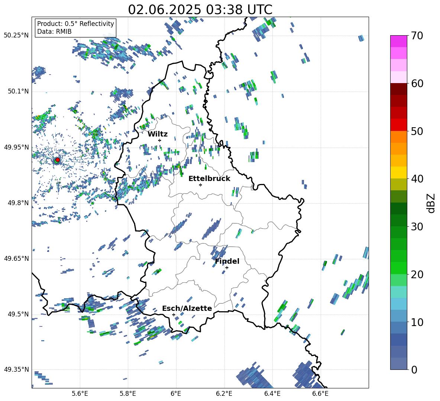440x401 pixels.
Task: Click the bright green colorbar segment at 20
Action: [398, 268]
